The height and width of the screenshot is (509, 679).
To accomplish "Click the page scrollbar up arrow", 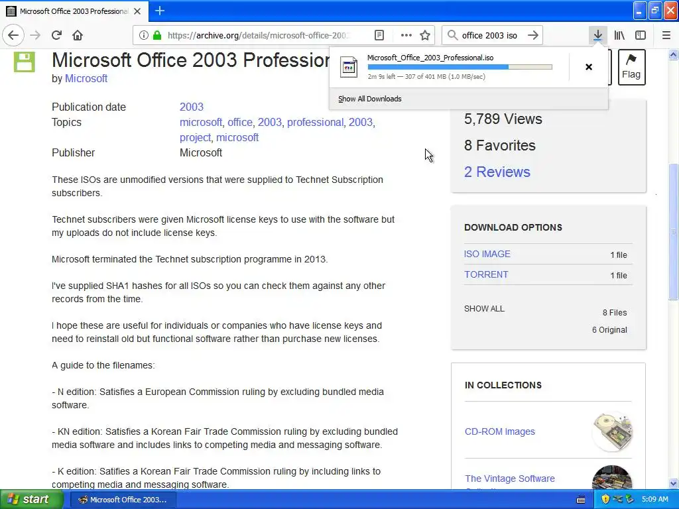I will (673, 54).
